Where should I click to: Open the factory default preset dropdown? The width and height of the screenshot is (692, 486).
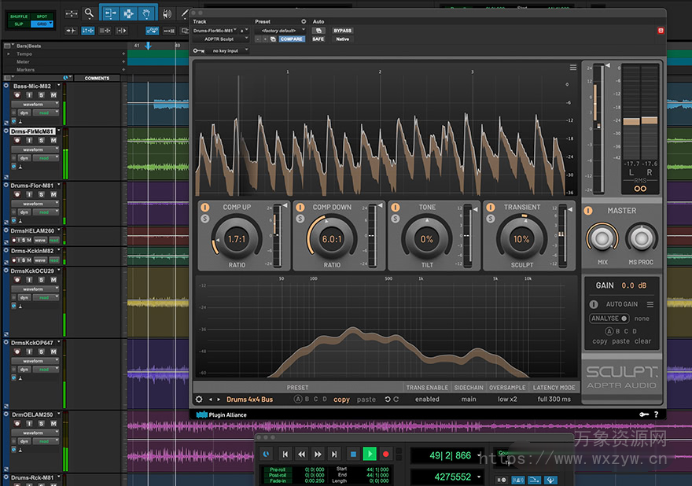point(279,30)
